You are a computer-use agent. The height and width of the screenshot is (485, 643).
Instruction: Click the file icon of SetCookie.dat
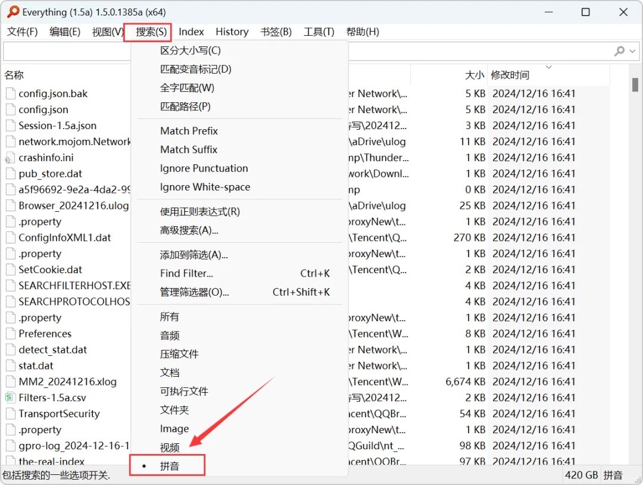pyautogui.click(x=10, y=270)
